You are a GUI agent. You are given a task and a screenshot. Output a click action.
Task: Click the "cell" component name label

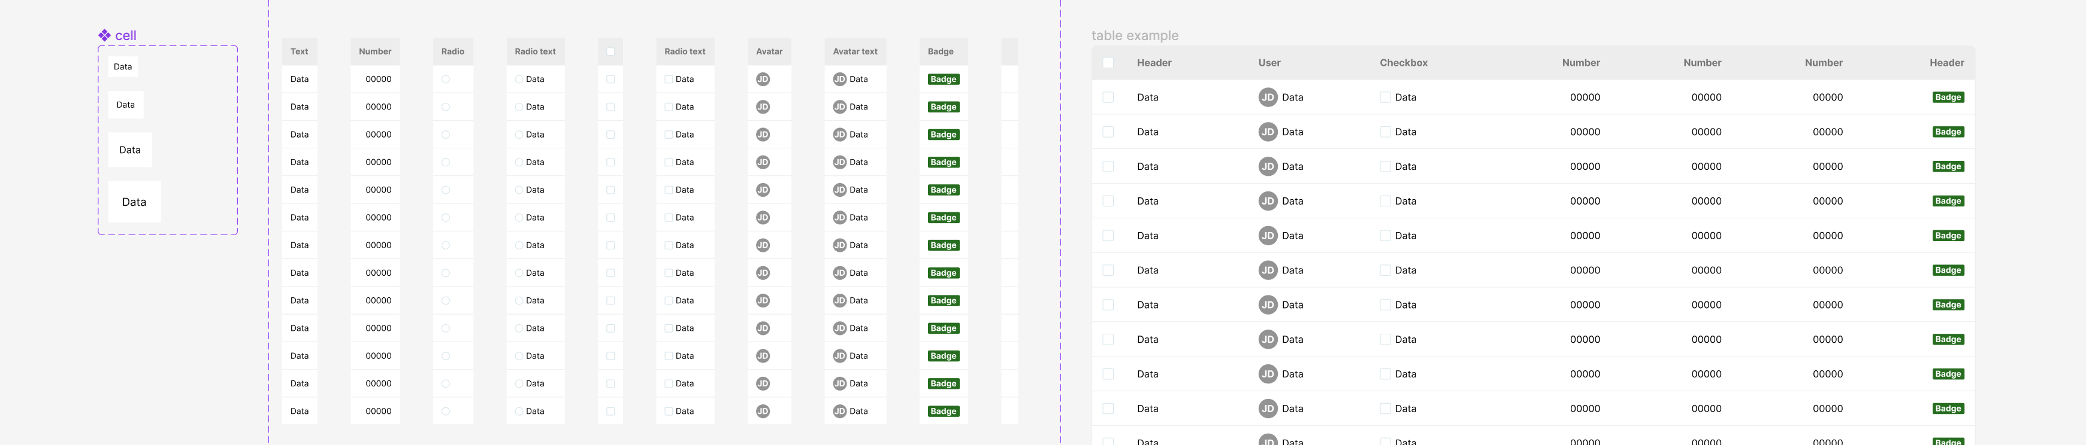point(126,36)
